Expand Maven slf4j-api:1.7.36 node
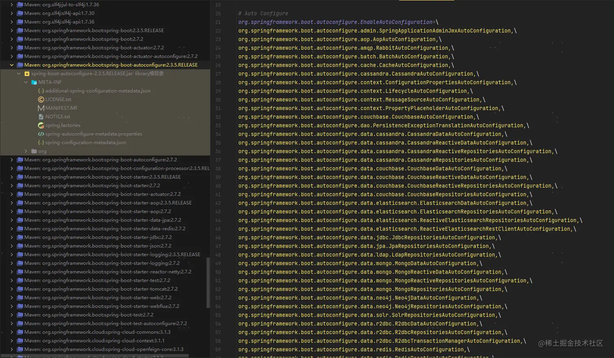 tap(12, 22)
